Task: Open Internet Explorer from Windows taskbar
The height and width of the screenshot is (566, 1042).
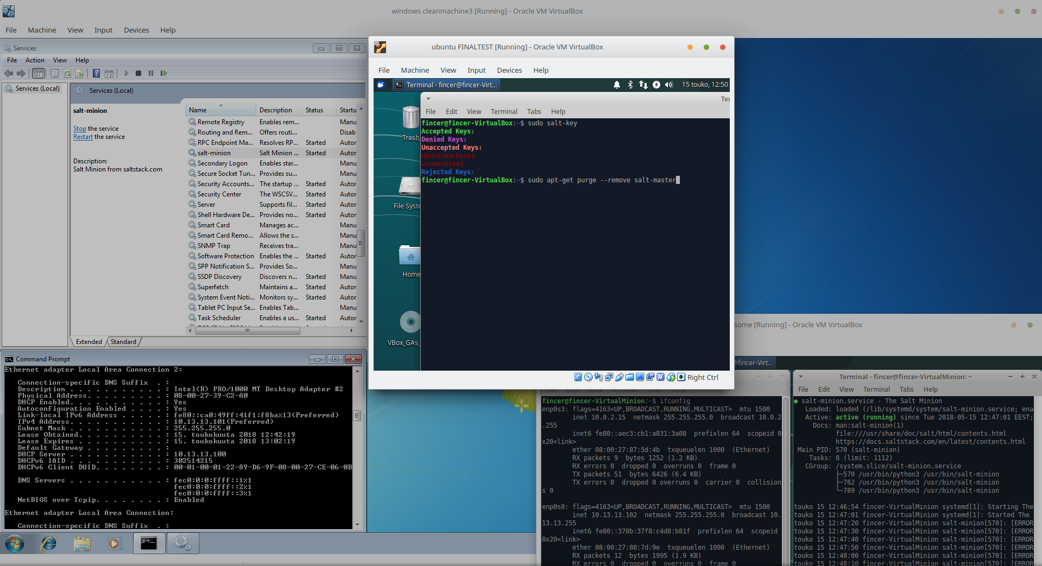Action: tap(49, 543)
